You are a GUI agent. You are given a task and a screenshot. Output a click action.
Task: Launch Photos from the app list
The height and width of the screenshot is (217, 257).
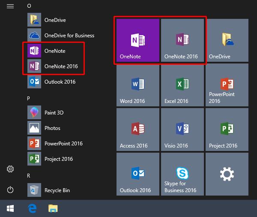coord(52,128)
